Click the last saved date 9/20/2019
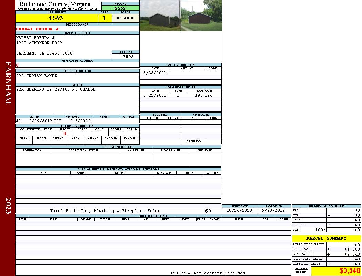This screenshot has height=276, width=362. click(274, 211)
